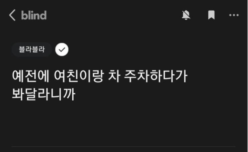Viewport: 248px width, 152px height.
Task: Click the word 여친이랑 in the title
Action: click(79, 76)
